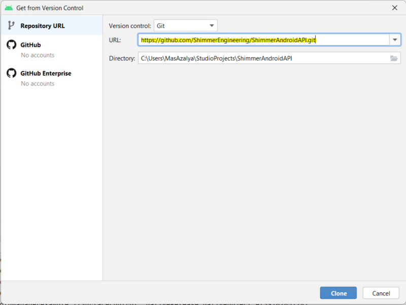Close the Get from Version Control dialog
The height and width of the screenshot is (305, 406).
[x=395, y=8]
